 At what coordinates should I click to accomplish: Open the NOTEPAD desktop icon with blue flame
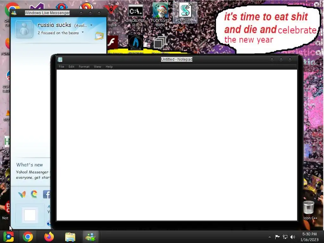coord(135,43)
